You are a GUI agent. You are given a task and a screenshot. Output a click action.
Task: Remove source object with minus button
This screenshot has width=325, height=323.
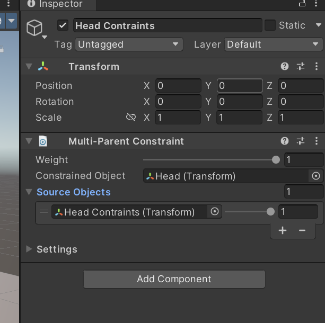302,230
